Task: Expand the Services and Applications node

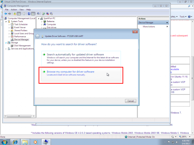Action: 6,49
